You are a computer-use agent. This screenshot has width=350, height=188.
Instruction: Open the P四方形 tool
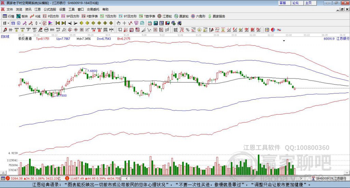(51, 16)
